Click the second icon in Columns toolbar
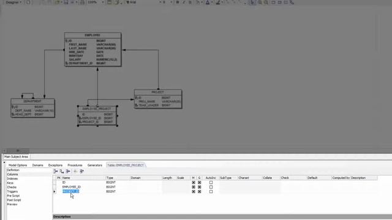The height and width of the screenshot is (220, 392). coord(62,171)
